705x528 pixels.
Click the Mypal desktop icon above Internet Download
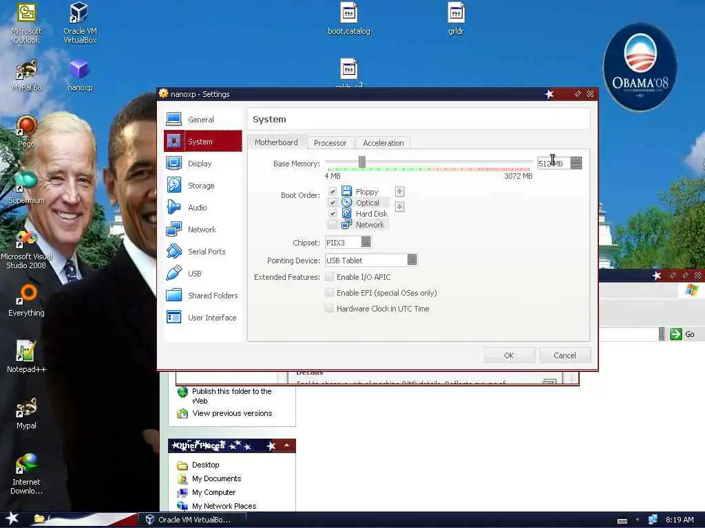pyautogui.click(x=26, y=413)
